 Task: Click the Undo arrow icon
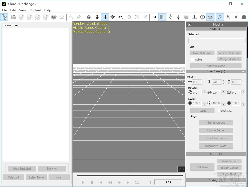click(71, 17)
